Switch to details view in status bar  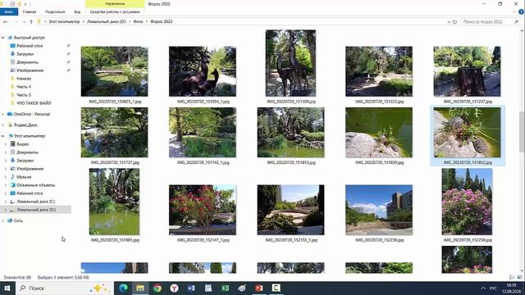click(512, 277)
